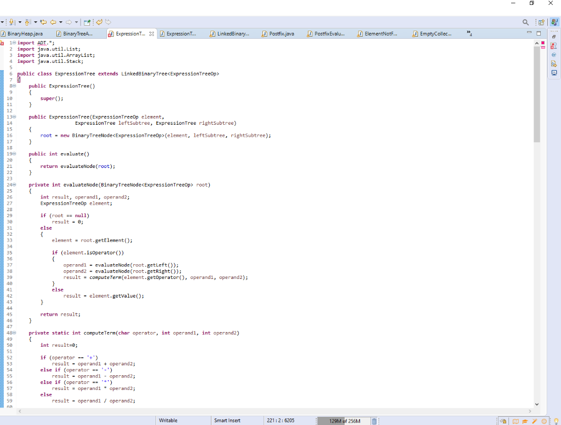Screen dimensions: 561x425
Task: Open a new perspective via toolbar icon
Action: pos(541,22)
